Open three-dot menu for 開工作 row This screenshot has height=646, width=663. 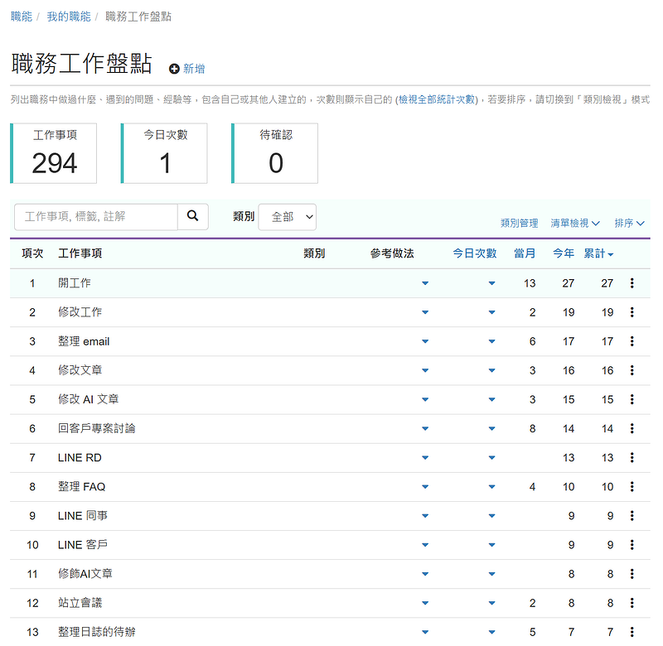pos(632,283)
